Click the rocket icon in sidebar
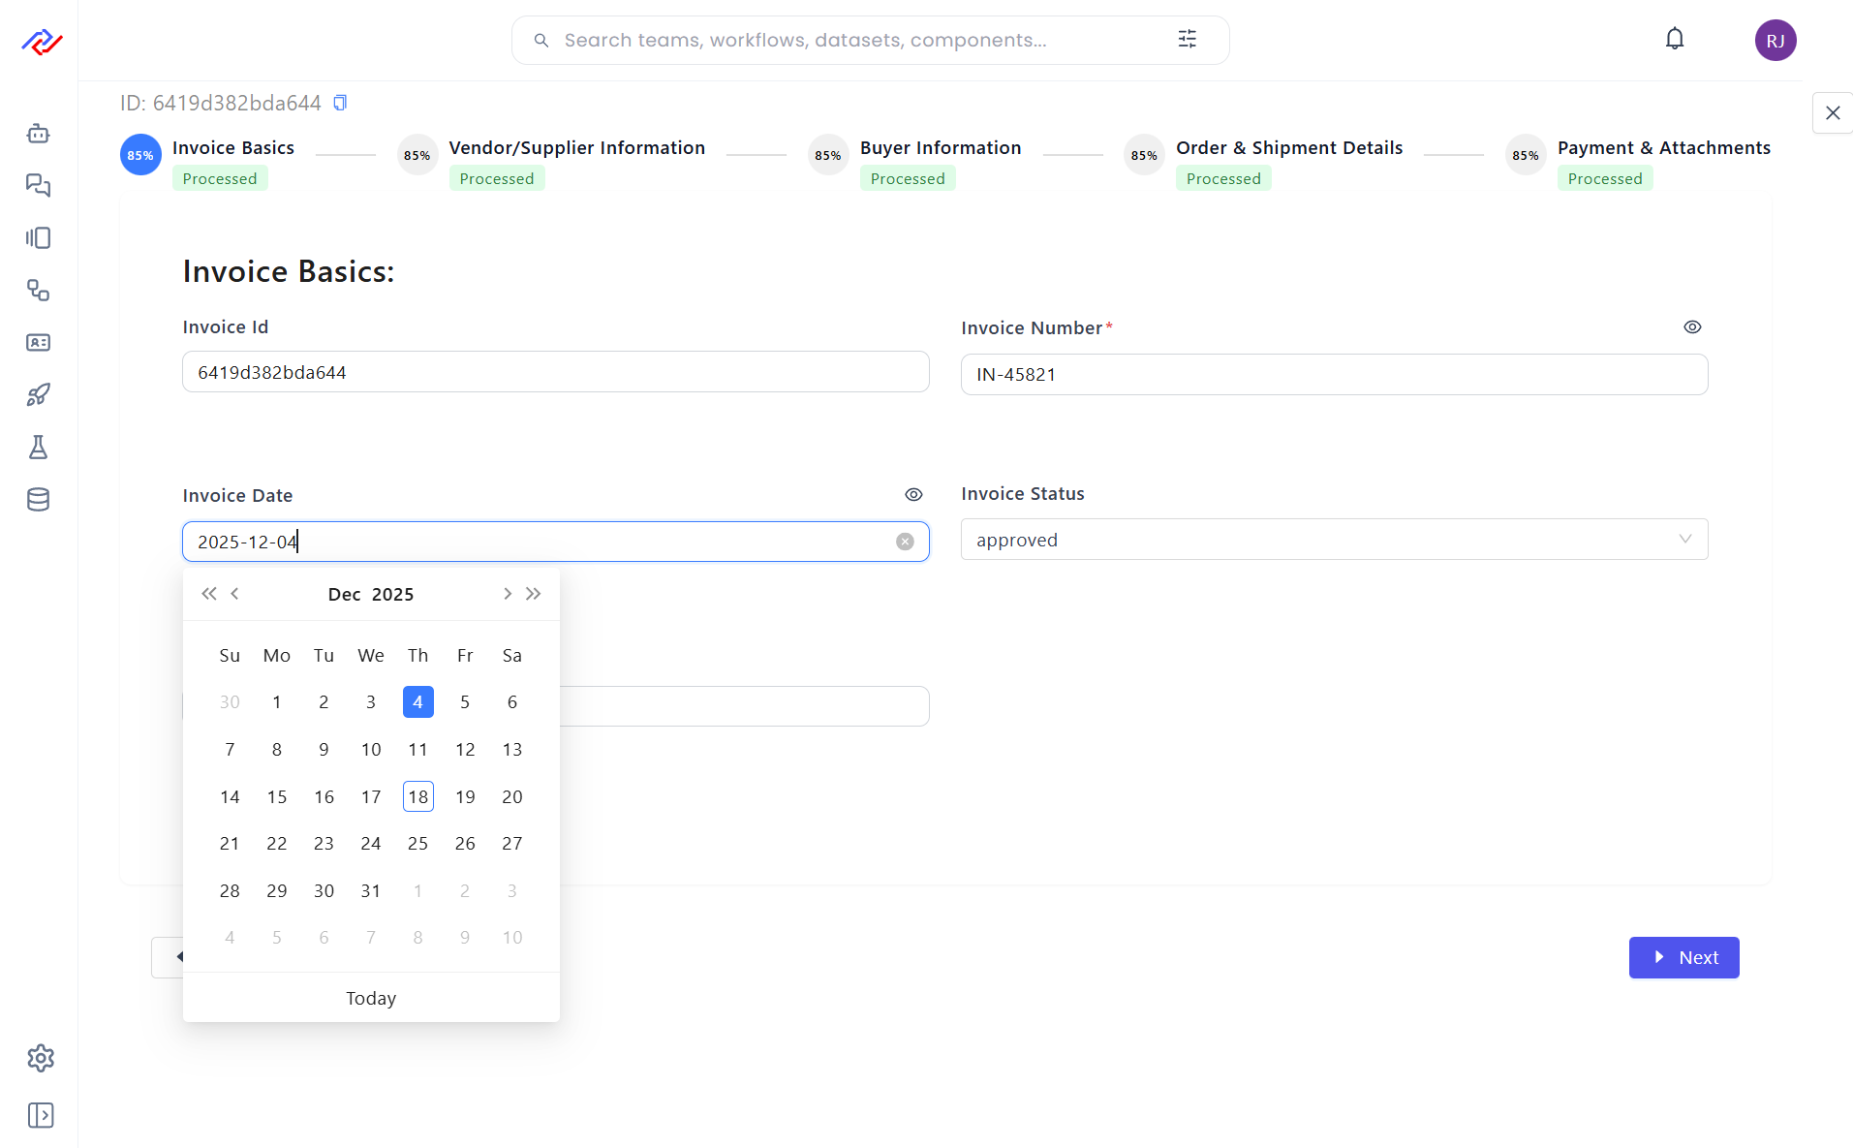This screenshot has width=1853, height=1148. pyautogui.click(x=39, y=395)
